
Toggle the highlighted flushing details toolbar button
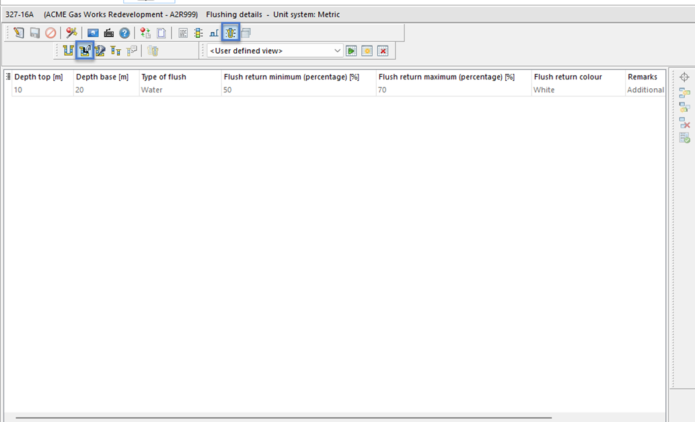pos(231,33)
